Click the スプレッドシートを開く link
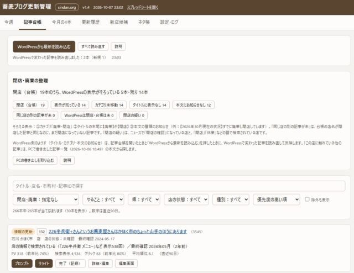354x273 pixels. click(x=143, y=7)
